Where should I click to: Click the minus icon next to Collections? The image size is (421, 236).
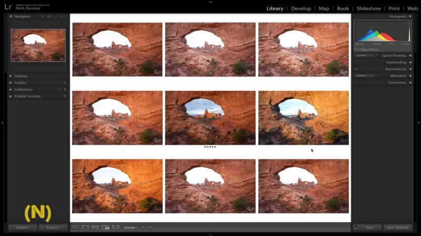click(59, 90)
